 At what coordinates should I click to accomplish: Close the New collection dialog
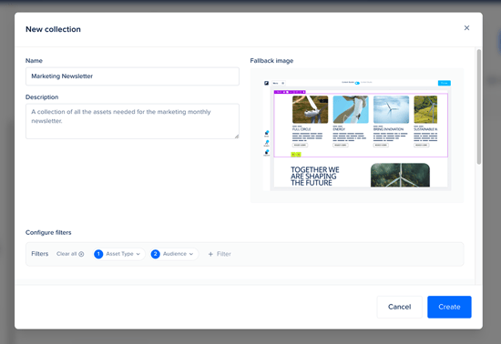click(466, 28)
